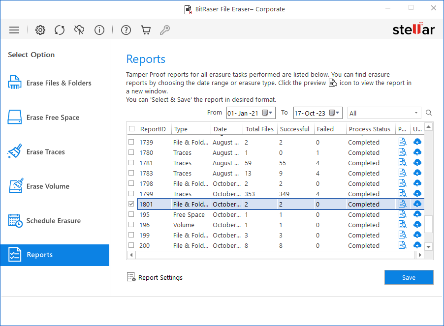
Task: Check the box for report 1739
Action: click(131, 142)
